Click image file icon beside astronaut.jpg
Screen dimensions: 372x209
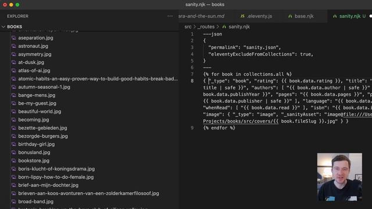click(14, 46)
